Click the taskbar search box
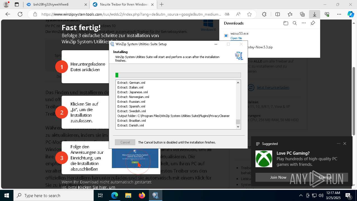The image size is (357, 201). click(54, 195)
